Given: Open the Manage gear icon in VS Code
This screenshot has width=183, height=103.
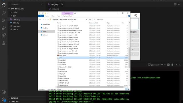Looking at the screenshot, I should tap(4, 100).
